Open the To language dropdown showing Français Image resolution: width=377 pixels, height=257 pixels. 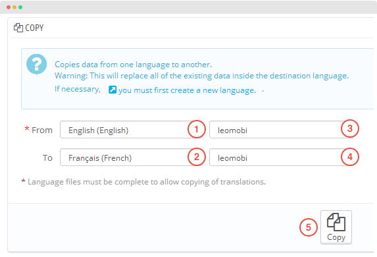(x=132, y=157)
